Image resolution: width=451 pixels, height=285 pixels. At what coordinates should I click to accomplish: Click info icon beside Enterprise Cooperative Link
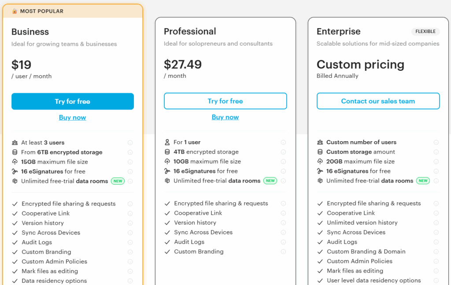(436, 213)
